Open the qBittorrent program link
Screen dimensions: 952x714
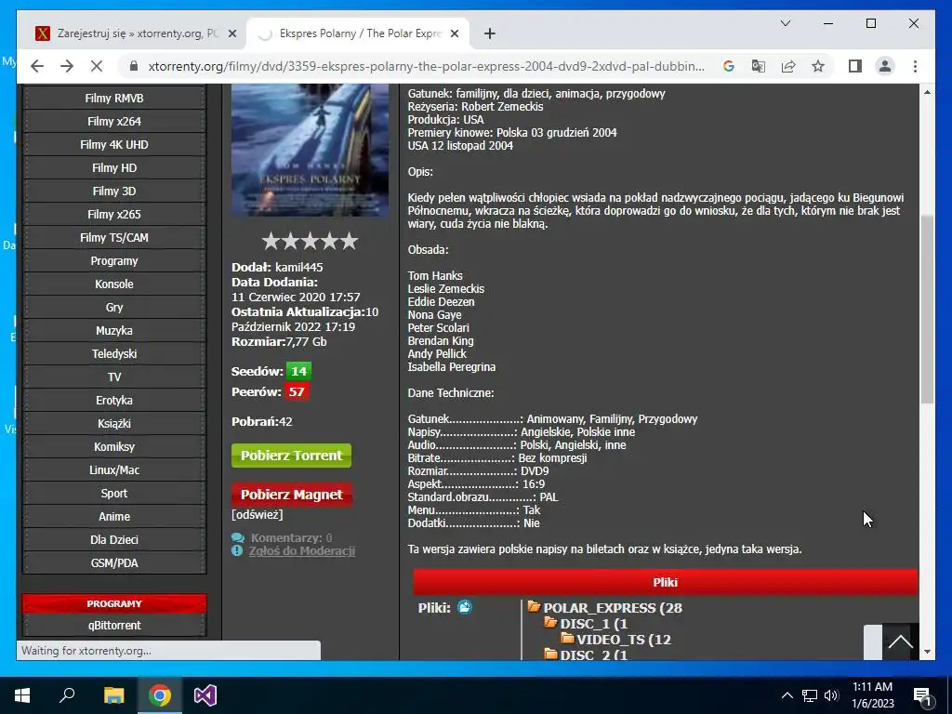click(x=114, y=625)
